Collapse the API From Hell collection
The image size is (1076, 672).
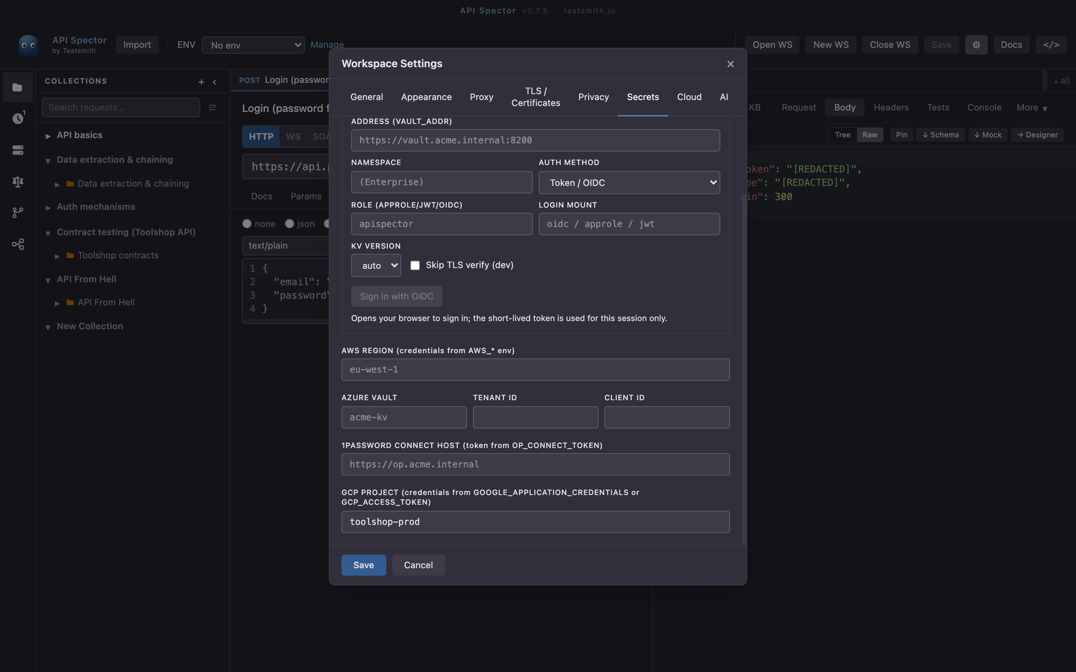(48, 280)
